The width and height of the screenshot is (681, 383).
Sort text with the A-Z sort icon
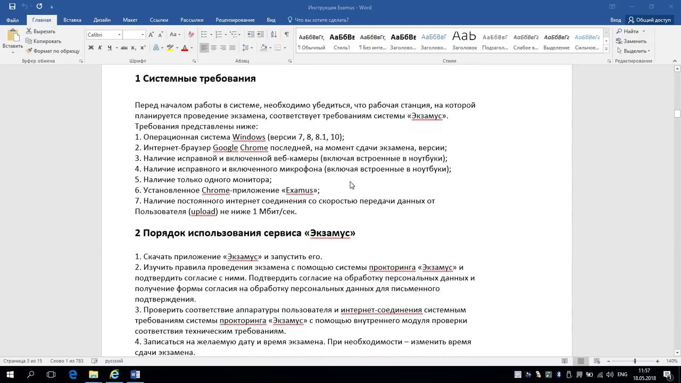(273, 35)
